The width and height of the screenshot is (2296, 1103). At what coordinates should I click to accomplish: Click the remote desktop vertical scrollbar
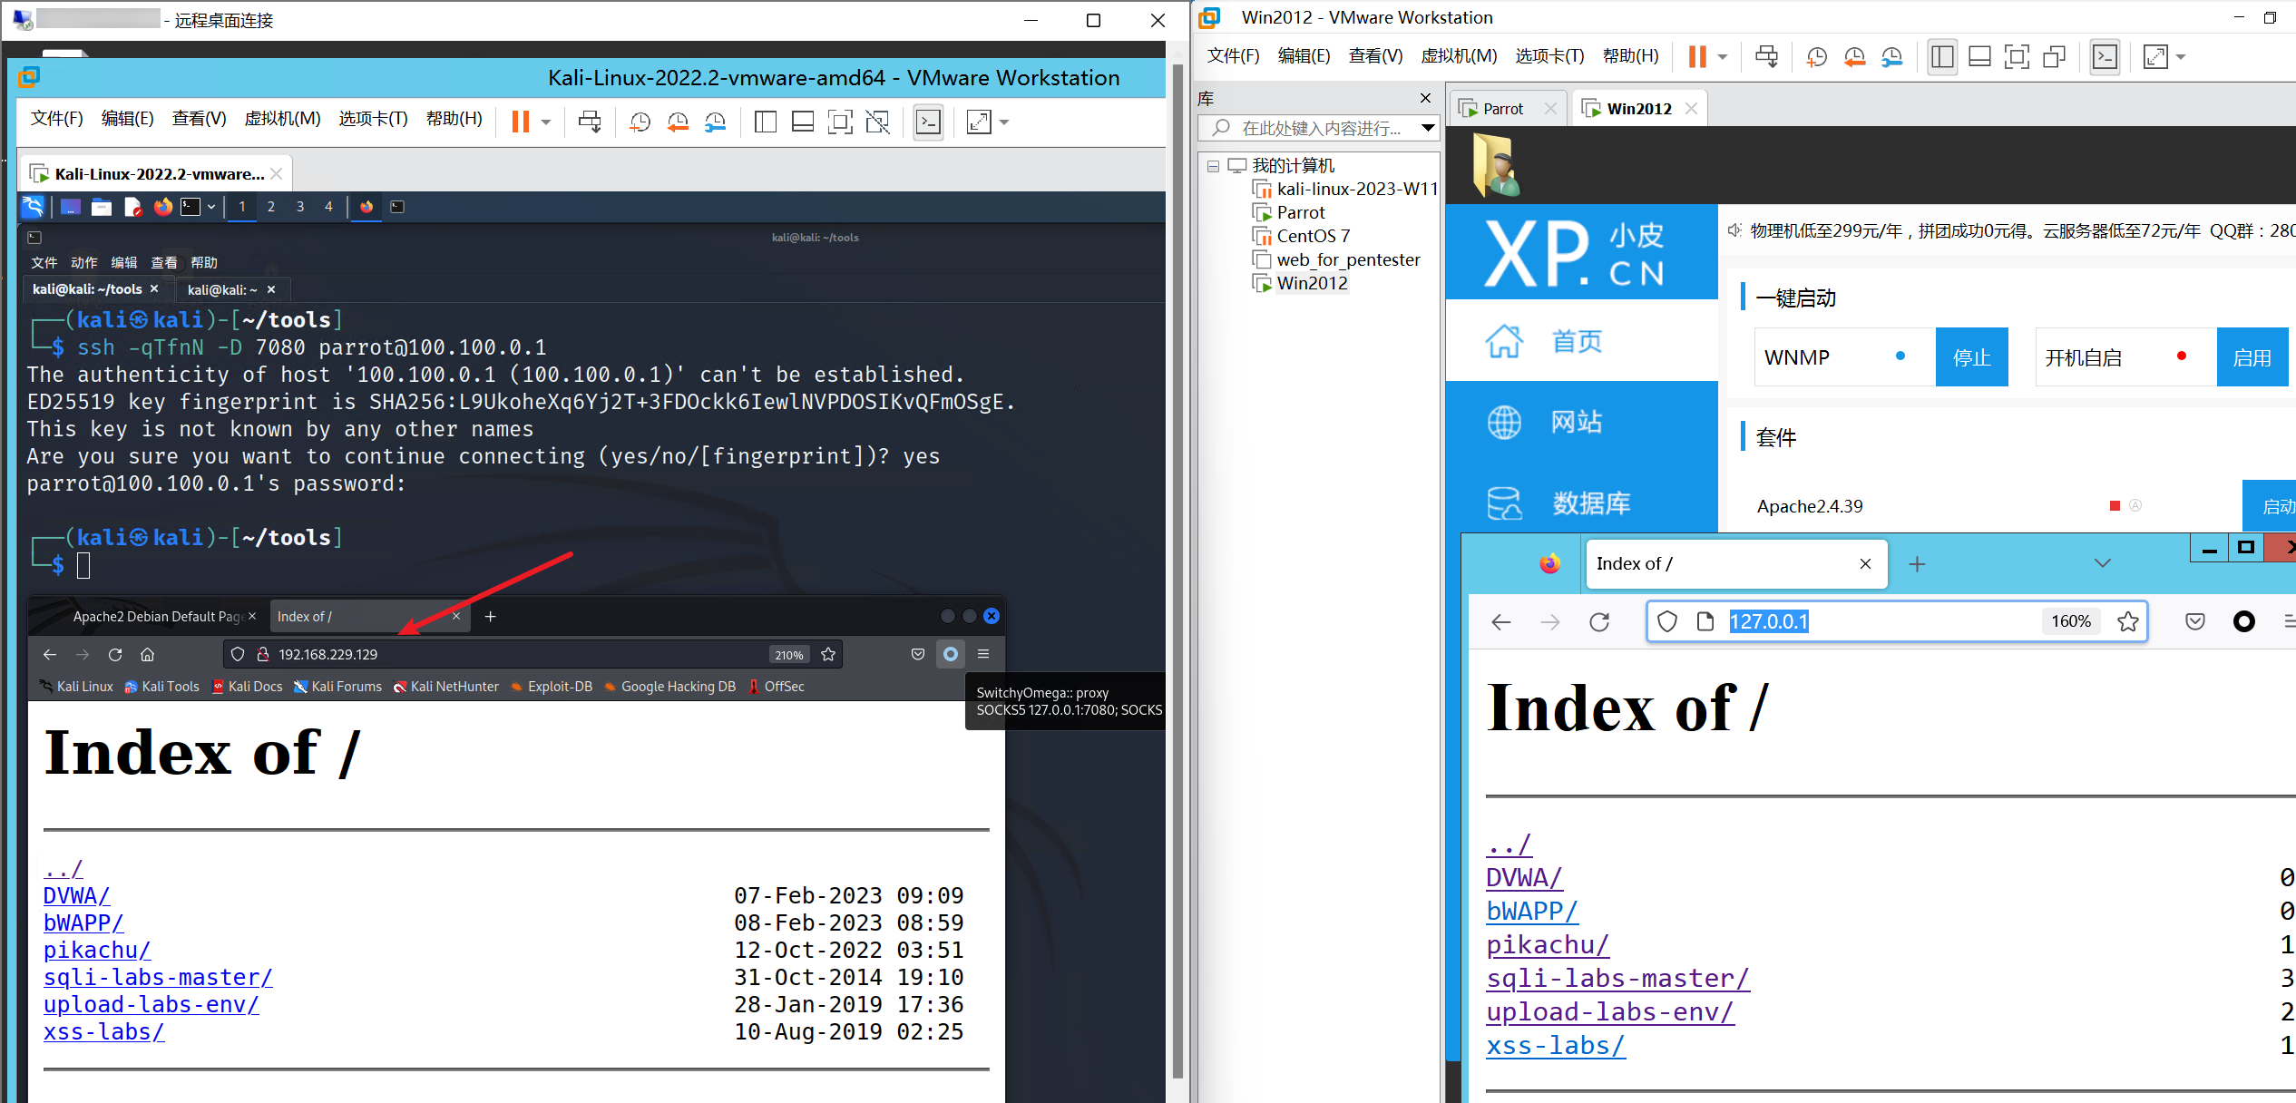tap(1177, 544)
